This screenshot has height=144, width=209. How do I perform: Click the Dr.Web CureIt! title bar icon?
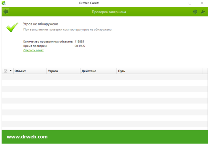coord(3,3)
